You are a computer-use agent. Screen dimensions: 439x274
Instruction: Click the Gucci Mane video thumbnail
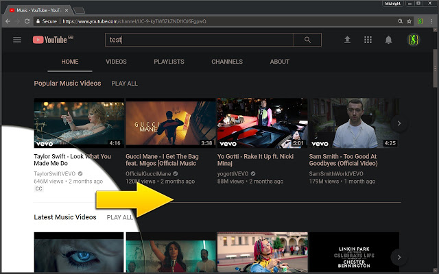[171, 123]
